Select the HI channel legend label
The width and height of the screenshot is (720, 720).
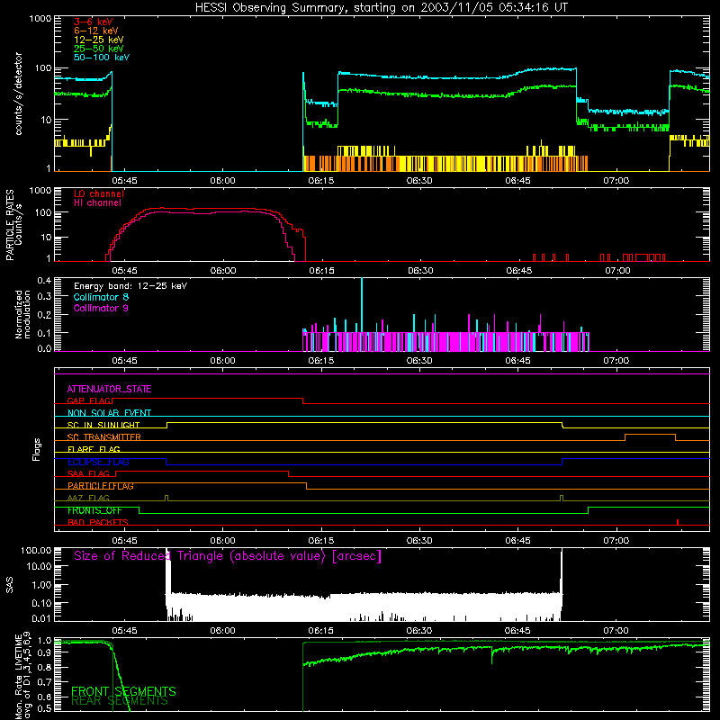[x=97, y=202]
